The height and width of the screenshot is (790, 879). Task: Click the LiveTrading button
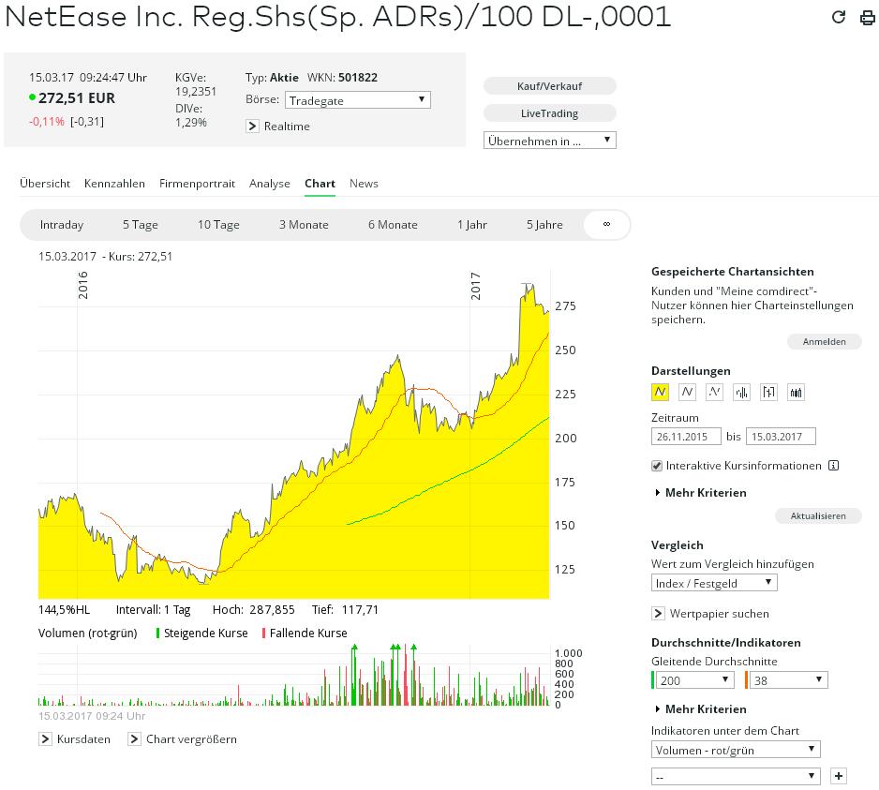549,113
